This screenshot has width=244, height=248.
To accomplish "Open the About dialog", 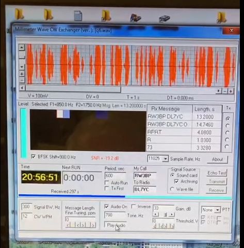I will [217, 159].
